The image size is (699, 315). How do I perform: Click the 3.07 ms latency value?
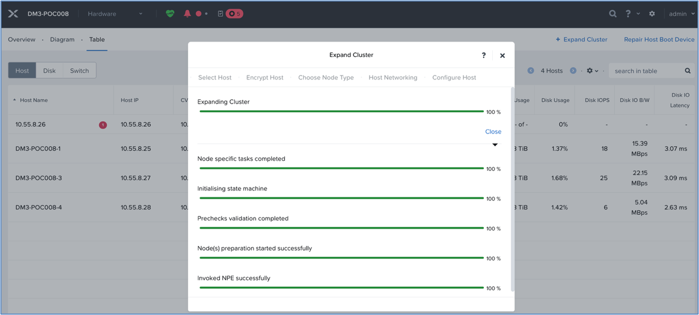[x=676, y=148]
